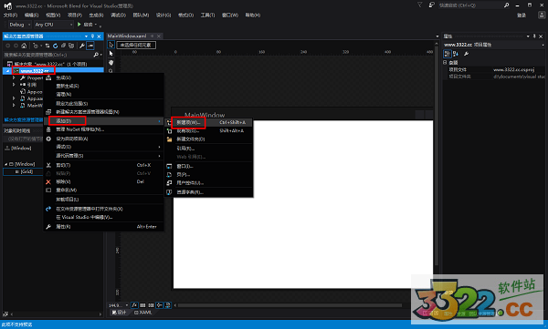
Task: Close the Solution Explorer panel
Action: [100, 36]
